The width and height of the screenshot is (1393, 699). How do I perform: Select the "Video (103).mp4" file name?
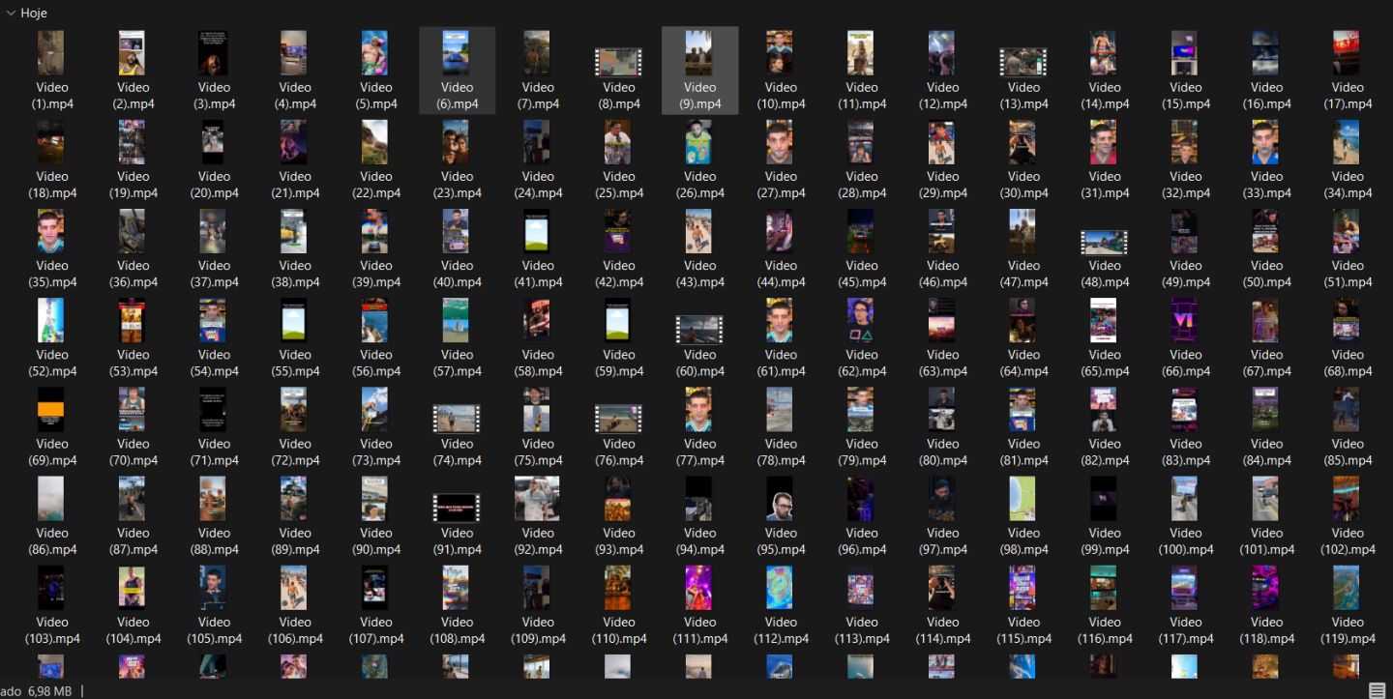coord(51,630)
